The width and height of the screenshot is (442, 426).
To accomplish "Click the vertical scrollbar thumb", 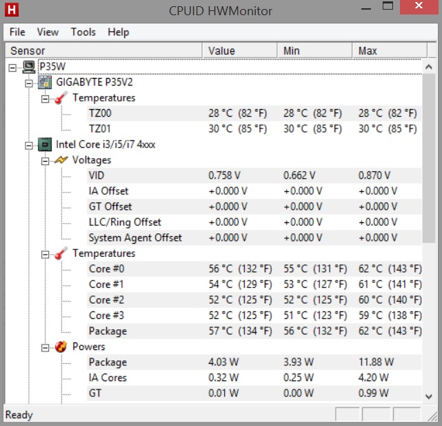I will [x=429, y=158].
